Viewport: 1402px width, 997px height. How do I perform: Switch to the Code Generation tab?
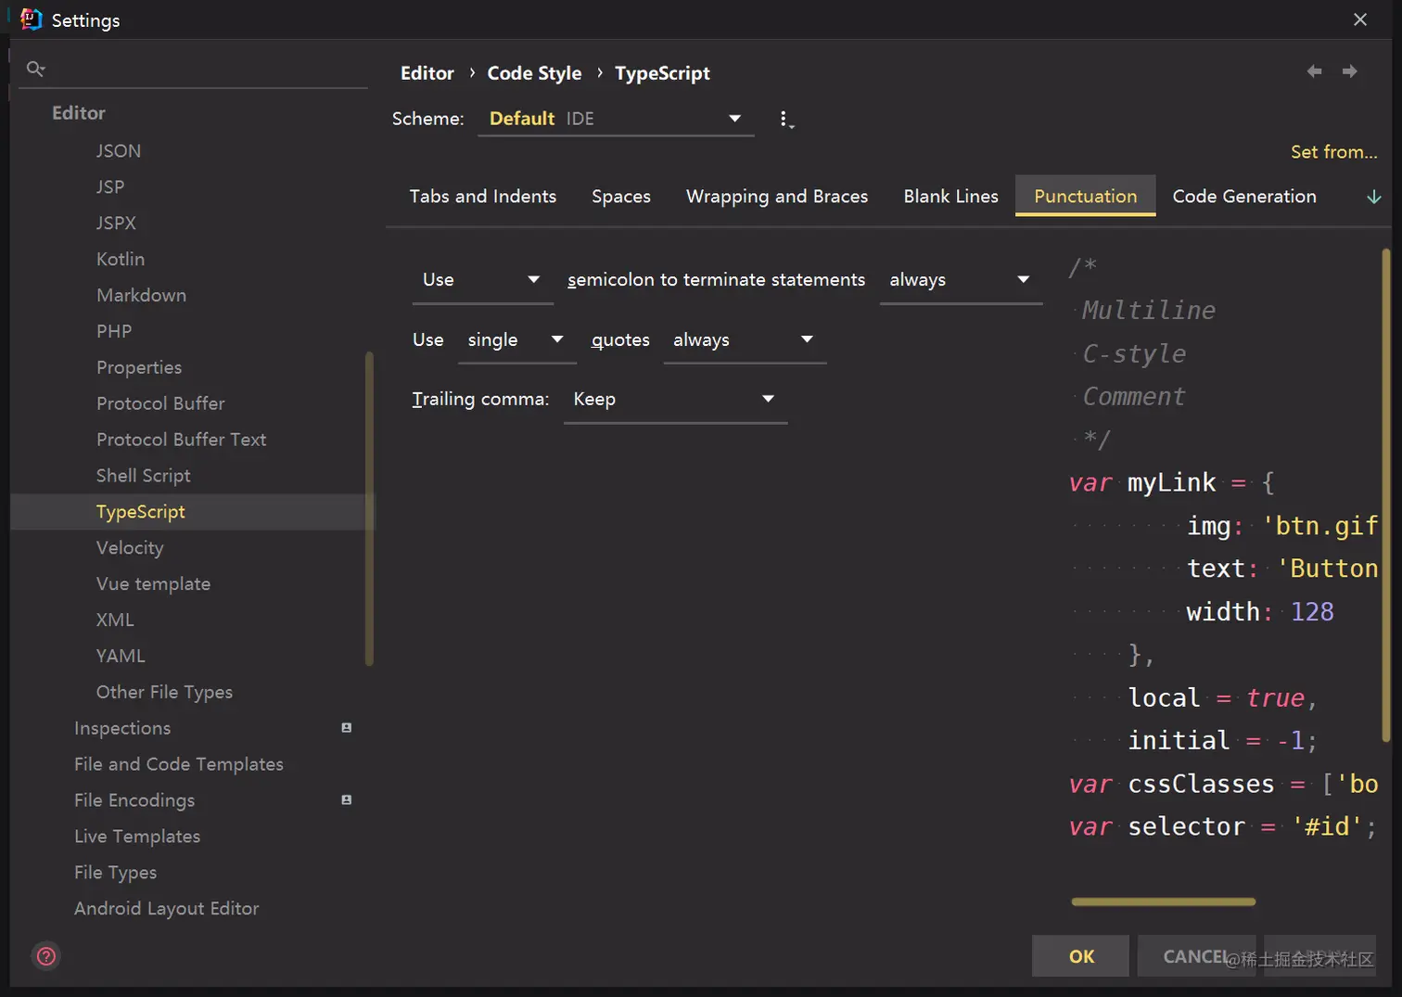coord(1244,197)
